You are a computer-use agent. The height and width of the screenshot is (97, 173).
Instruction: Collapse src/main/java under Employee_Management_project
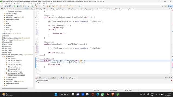pyautogui.click(x=3, y=57)
